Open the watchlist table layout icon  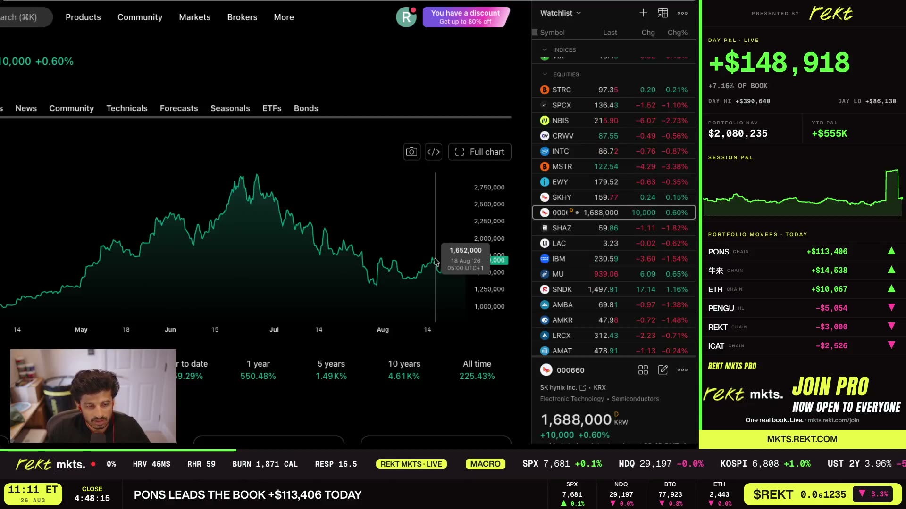[x=663, y=13]
